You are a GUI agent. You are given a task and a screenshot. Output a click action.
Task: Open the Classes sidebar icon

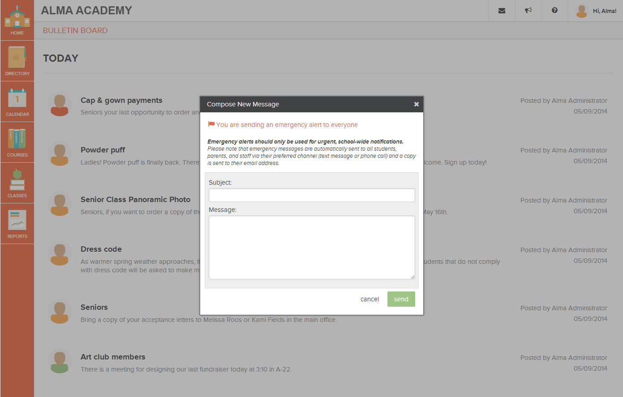(17, 180)
